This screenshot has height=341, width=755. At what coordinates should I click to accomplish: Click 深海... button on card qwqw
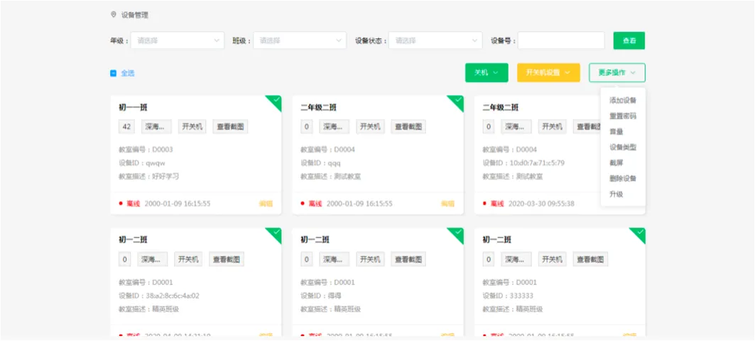click(156, 127)
